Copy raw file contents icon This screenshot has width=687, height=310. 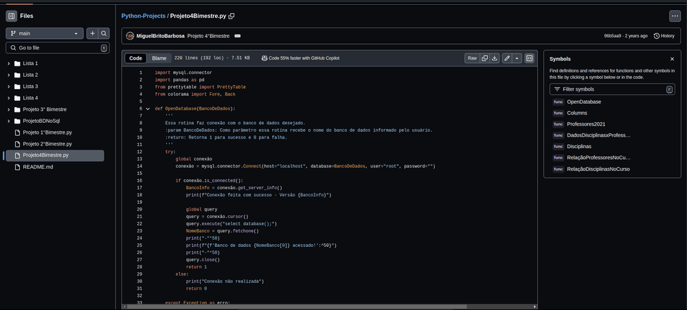[484, 58]
